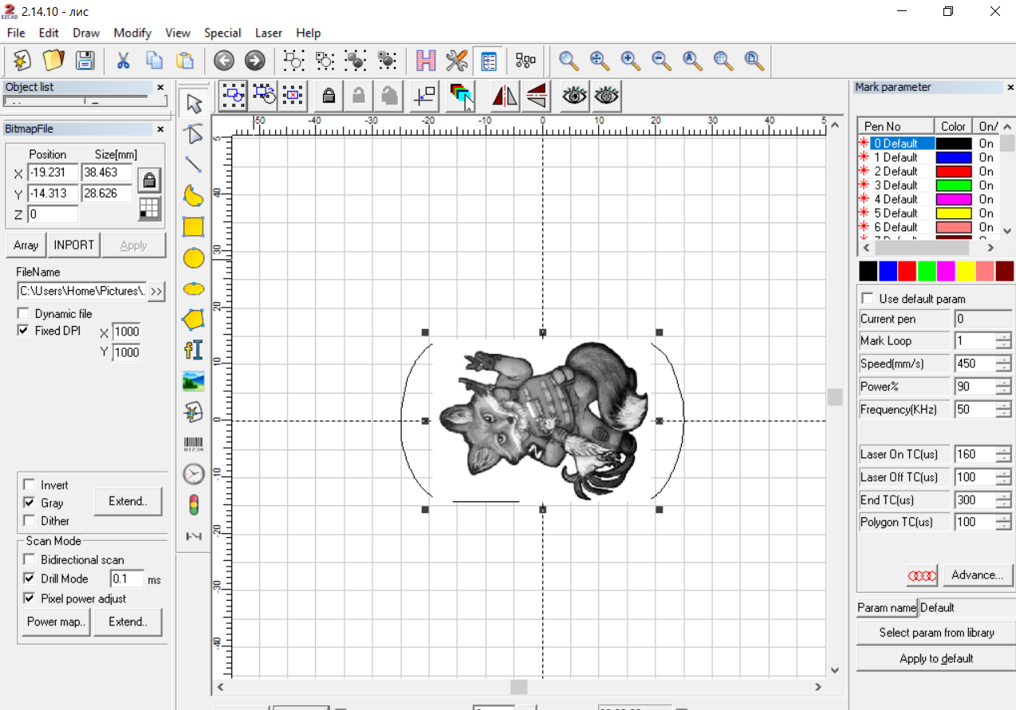
Task: Enable the Dynamic file checkbox
Action: (x=23, y=314)
